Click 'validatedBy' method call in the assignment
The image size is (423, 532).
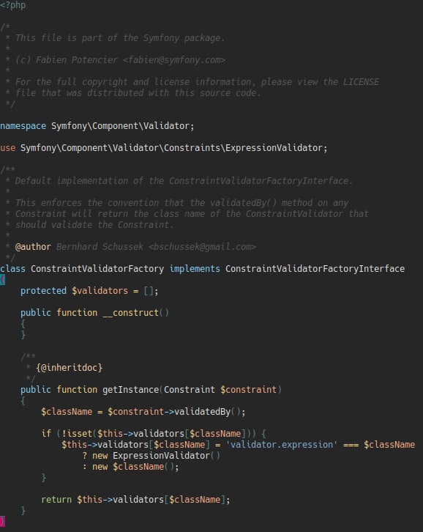pos(202,412)
